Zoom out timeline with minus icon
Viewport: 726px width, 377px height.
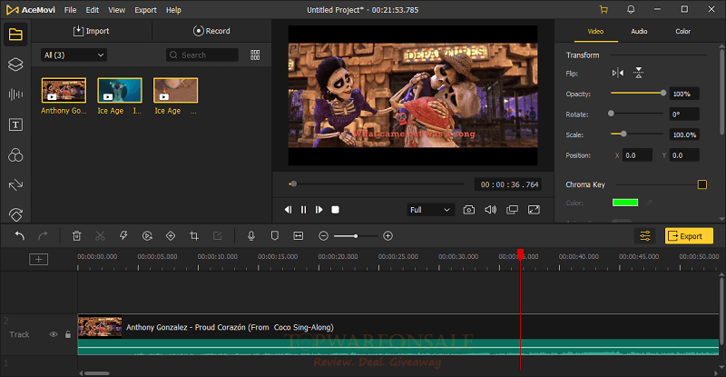pyautogui.click(x=324, y=236)
